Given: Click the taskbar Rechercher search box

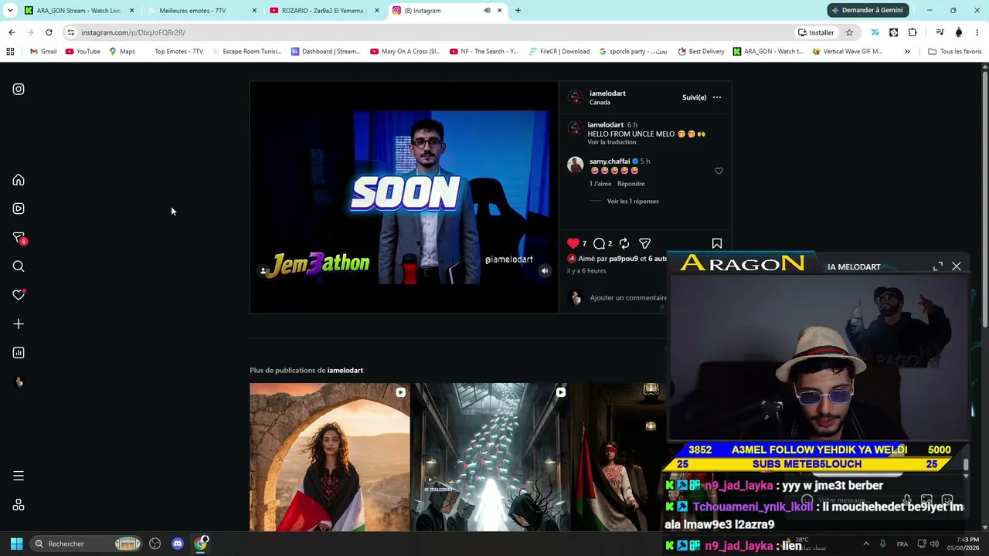Looking at the screenshot, I should 87,544.
